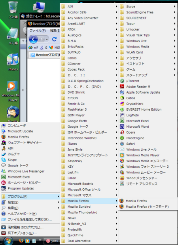This screenshot has width=178, height=245.
Task: Click the Windows Start orb
Action: [x=8, y=241]
